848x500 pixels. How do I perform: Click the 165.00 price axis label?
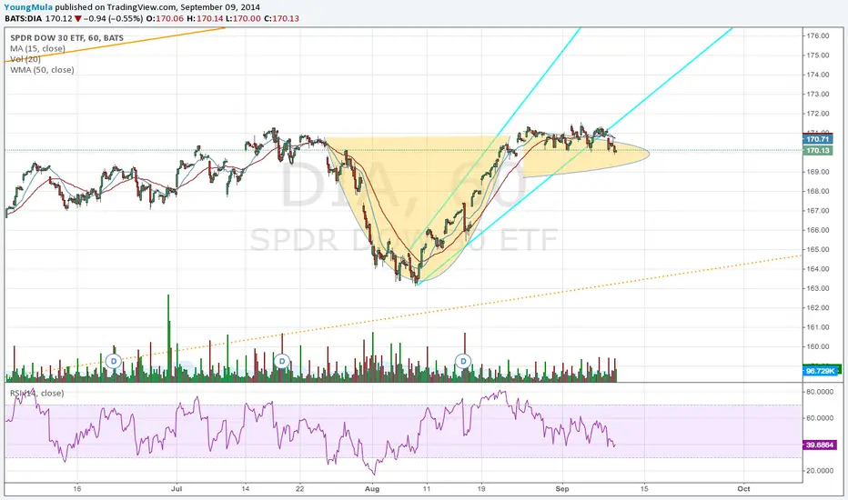(818, 250)
